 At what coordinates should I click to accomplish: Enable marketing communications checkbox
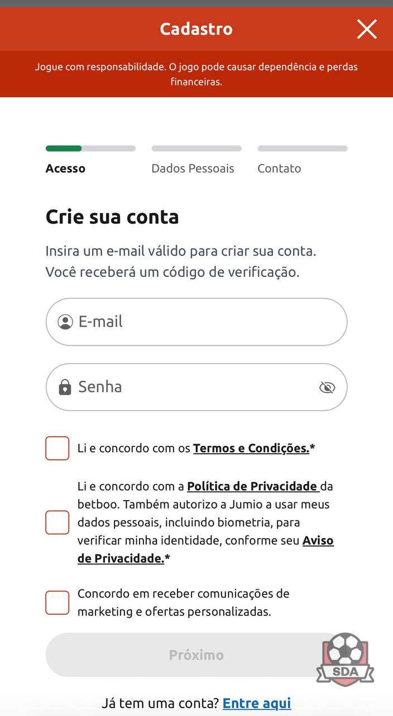pos(57,602)
